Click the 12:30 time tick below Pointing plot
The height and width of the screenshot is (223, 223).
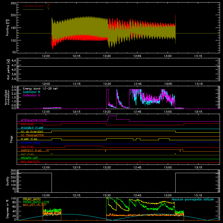[107, 56]
